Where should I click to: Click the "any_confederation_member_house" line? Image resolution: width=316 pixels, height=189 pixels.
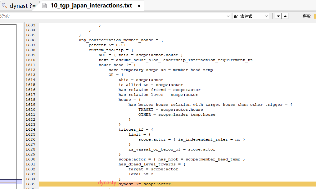coord(121,40)
